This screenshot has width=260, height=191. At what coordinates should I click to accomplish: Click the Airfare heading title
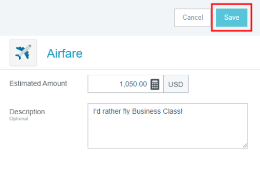click(x=64, y=53)
